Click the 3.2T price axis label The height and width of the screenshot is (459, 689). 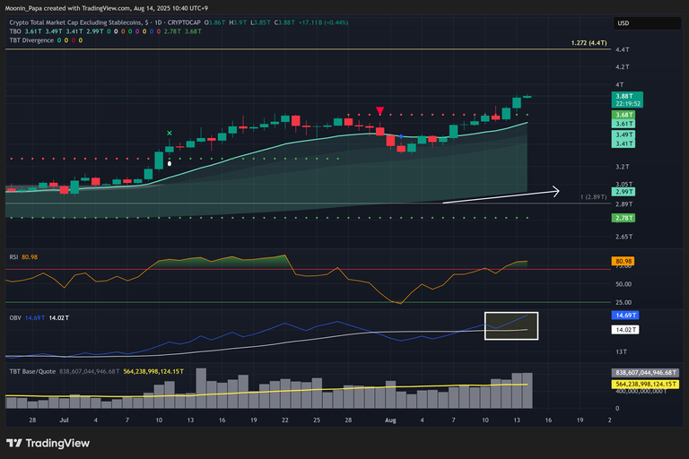[x=623, y=167]
